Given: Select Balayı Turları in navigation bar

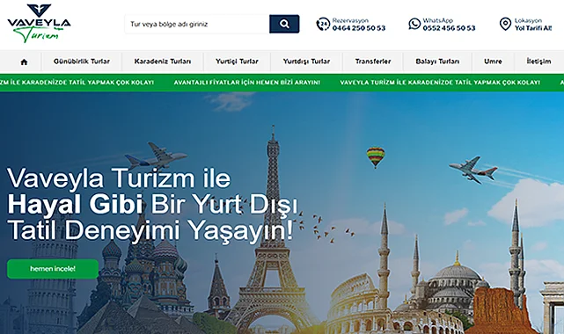Looking at the screenshot, I should click(437, 62).
